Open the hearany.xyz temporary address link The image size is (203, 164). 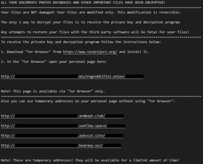coord(61,146)
